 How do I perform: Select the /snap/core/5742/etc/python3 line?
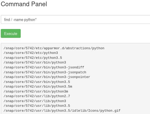click(x=31, y=53)
